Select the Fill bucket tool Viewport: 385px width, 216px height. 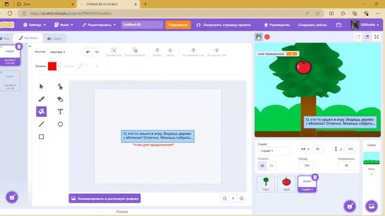(x=42, y=112)
